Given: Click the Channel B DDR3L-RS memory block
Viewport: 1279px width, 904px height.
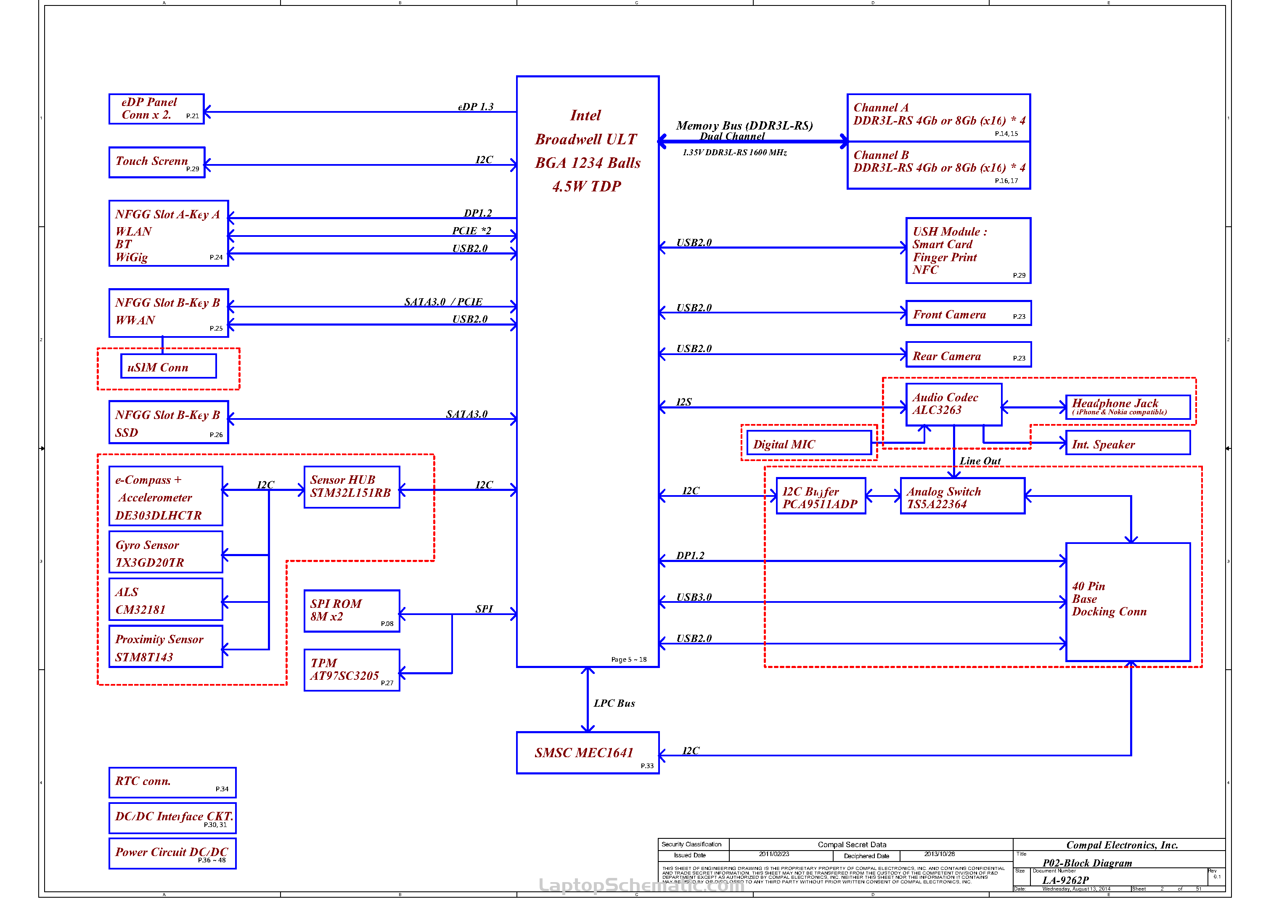Looking at the screenshot, I should (939, 165).
